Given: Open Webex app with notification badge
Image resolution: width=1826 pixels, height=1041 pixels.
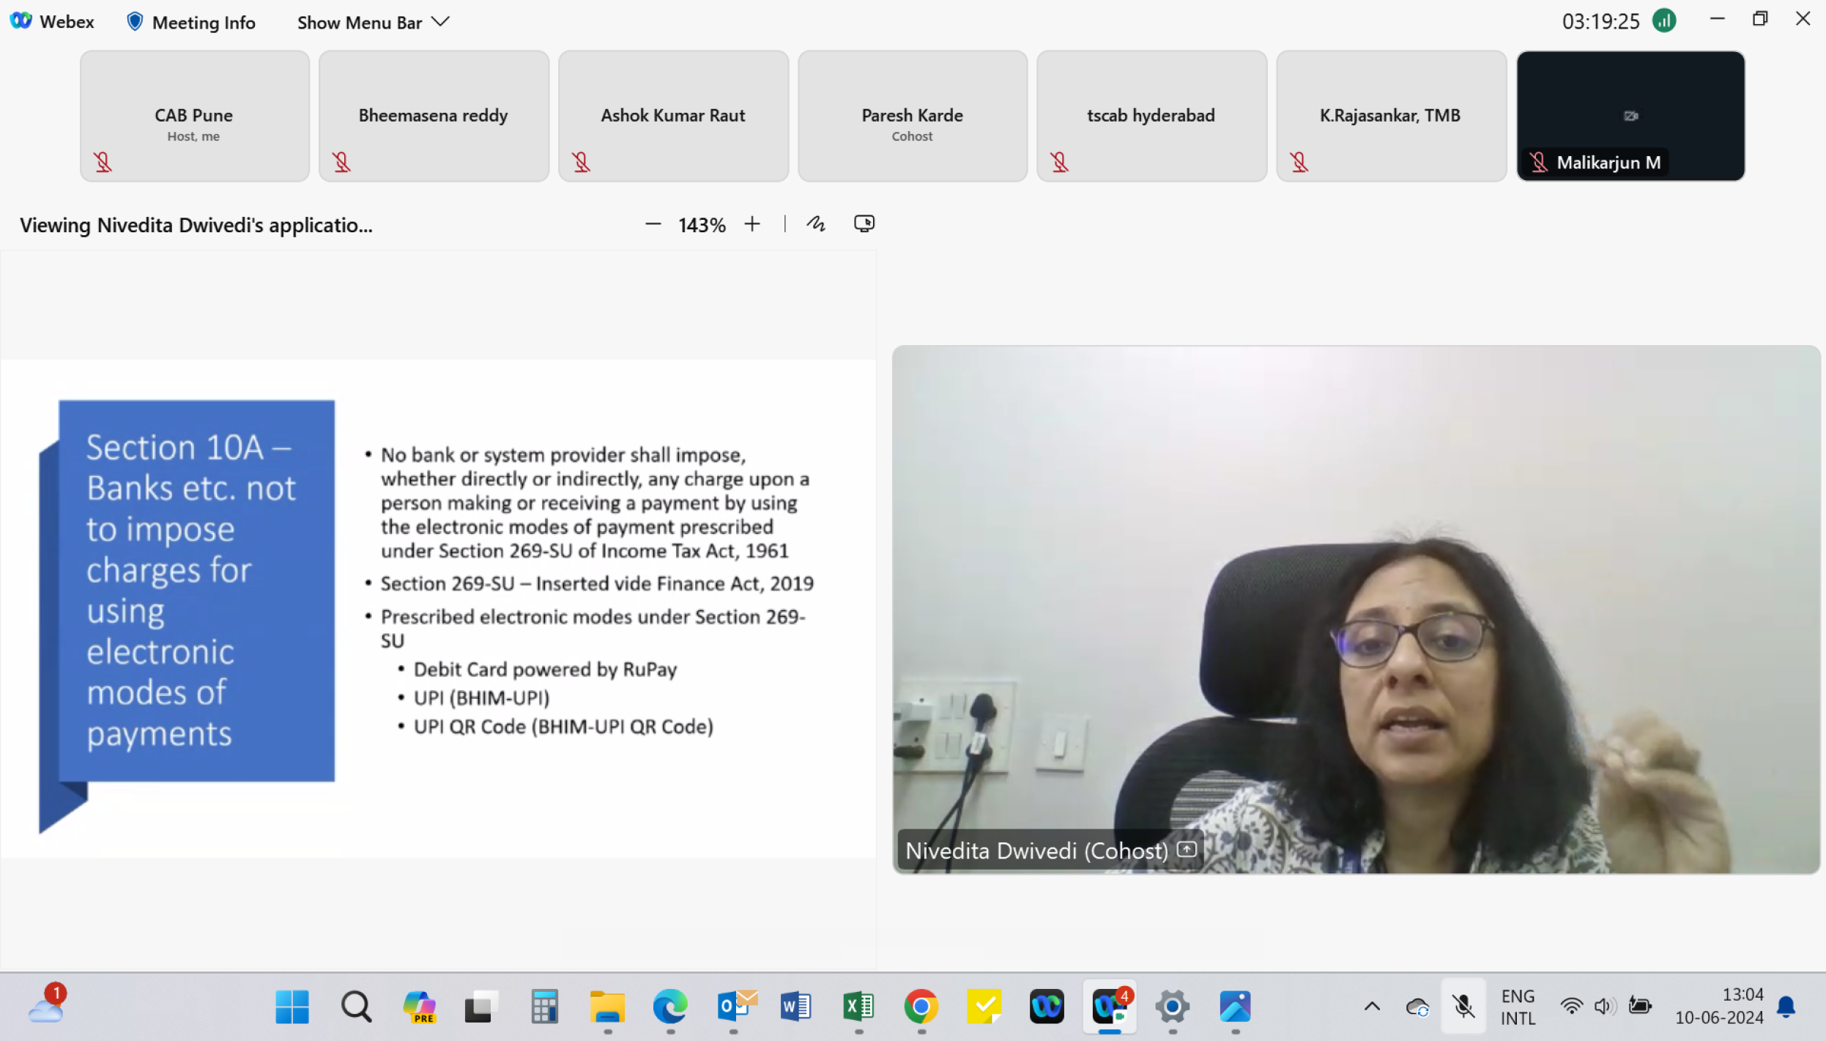Looking at the screenshot, I should click(x=1110, y=1007).
